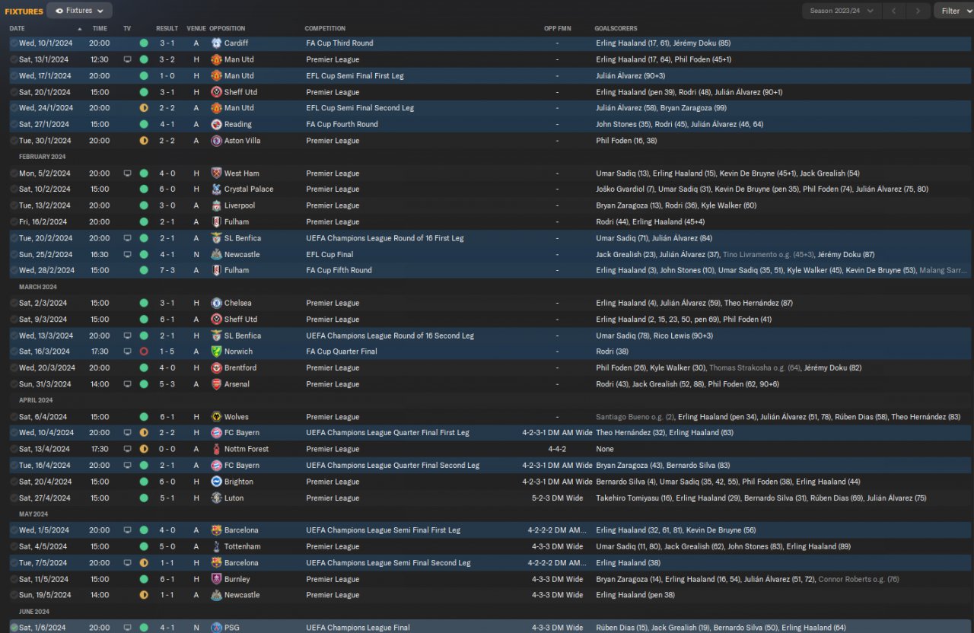Click Sheff Utd badge in the 20/1/2024 row

216,92
